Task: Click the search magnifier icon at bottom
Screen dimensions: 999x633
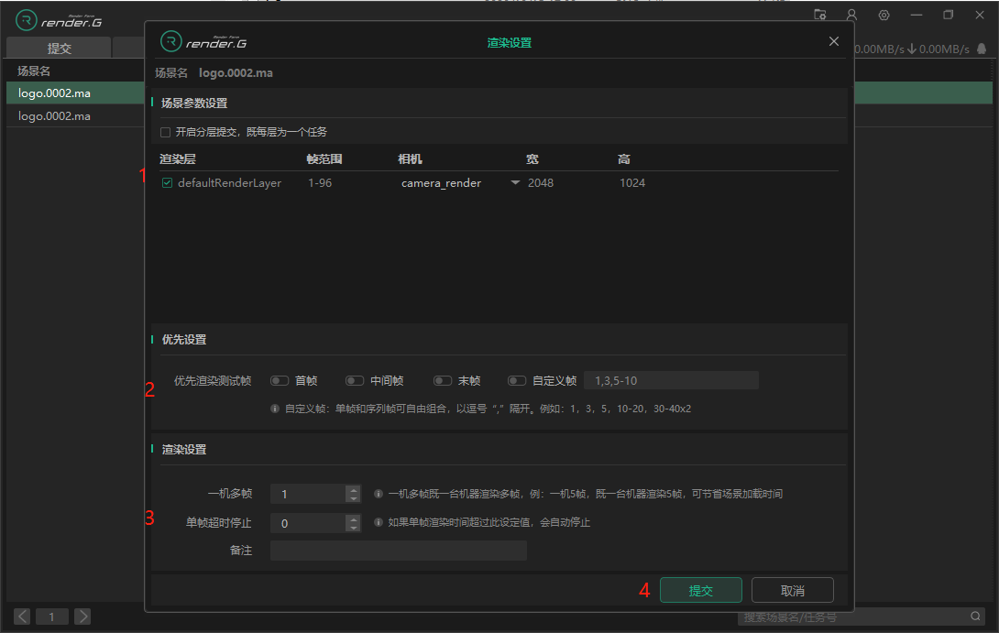Action: tap(976, 617)
